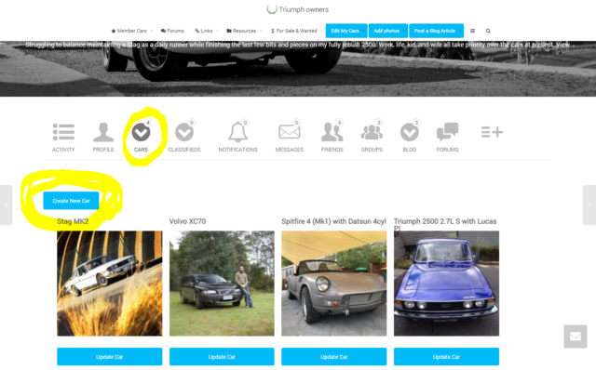View the Friends icon

point(332,132)
